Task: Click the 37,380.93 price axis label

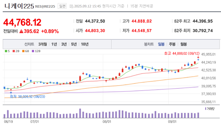Action: [x=209, y=94]
